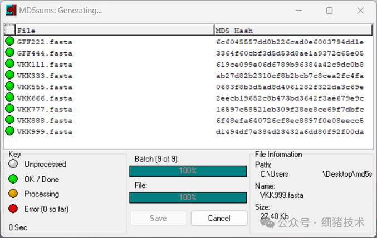Click hash 619ce099e06d6789b96384a42c9dc0b8
Screen dimensions: 377x238
pyautogui.click(x=290, y=65)
